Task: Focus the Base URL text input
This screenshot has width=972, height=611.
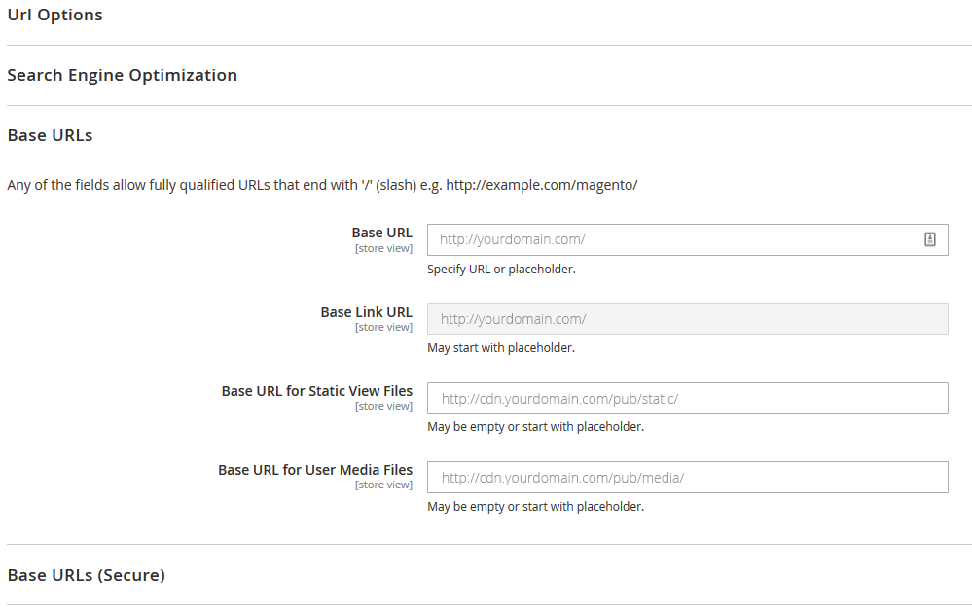Action: click(671, 239)
